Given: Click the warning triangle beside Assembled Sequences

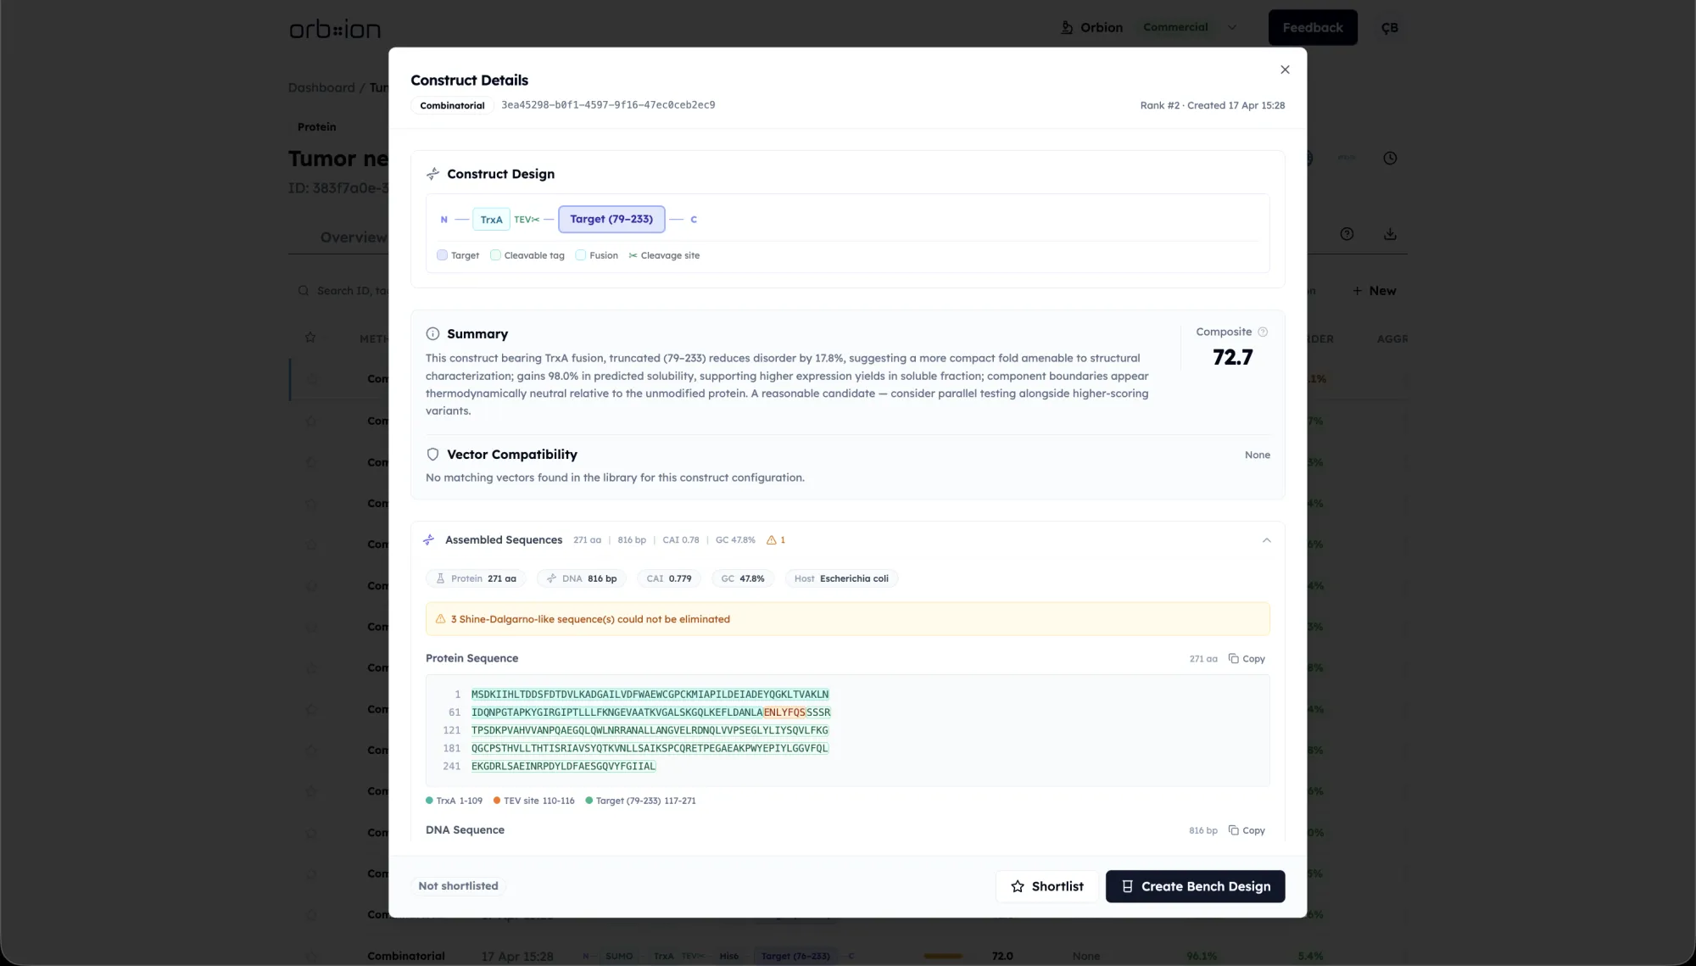Looking at the screenshot, I should [772, 540].
